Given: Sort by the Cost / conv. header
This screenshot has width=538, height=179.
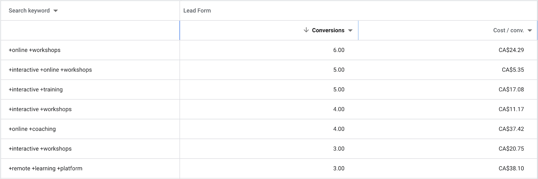Looking at the screenshot, I should (x=508, y=30).
